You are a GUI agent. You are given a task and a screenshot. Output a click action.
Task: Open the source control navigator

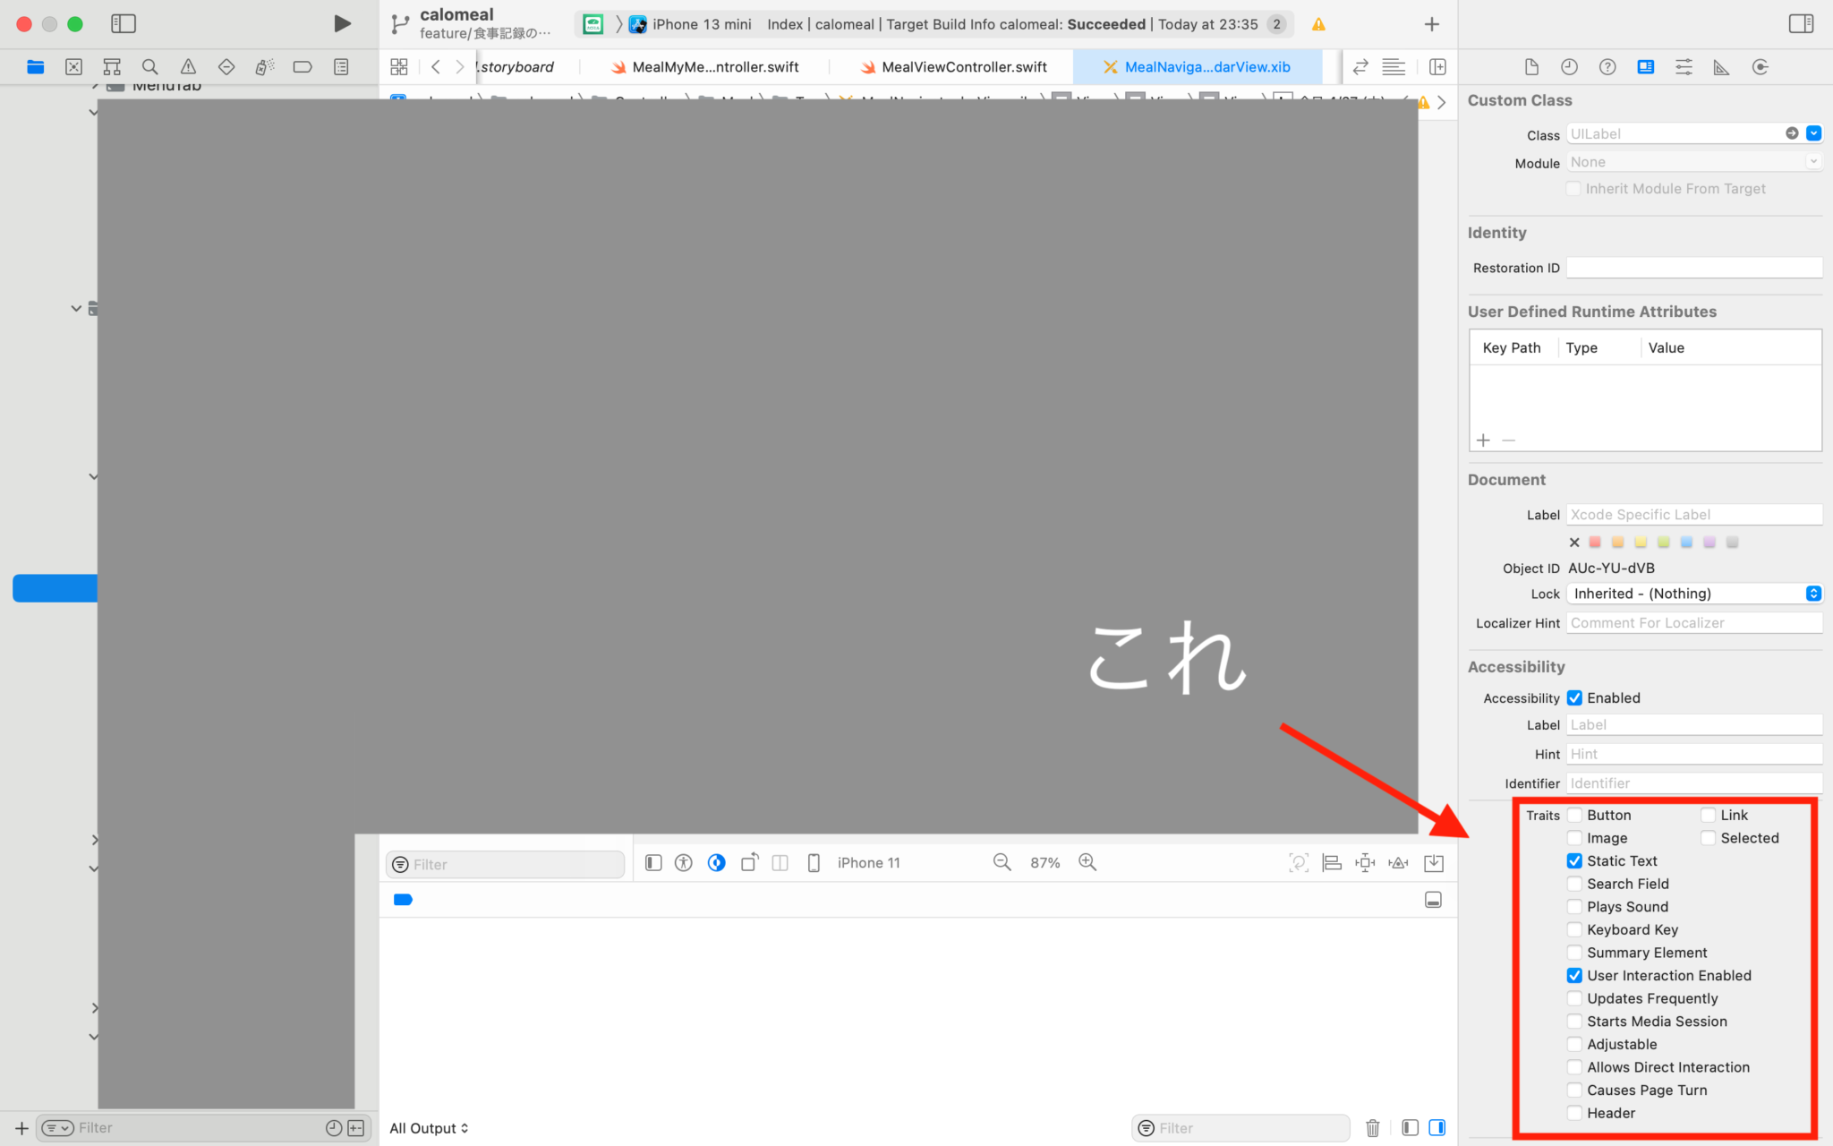[x=74, y=66]
